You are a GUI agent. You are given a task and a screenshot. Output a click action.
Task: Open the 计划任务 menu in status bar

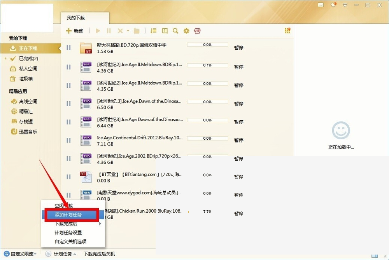(61, 254)
